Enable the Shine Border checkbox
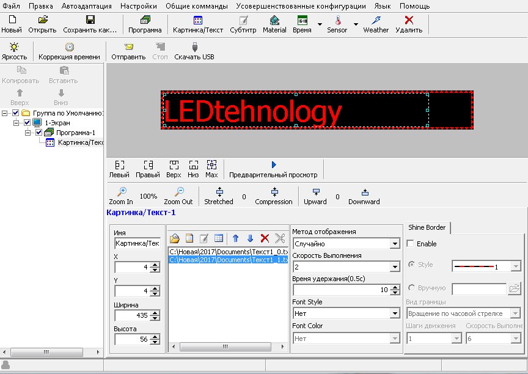This screenshot has width=528, height=374. pos(410,244)
